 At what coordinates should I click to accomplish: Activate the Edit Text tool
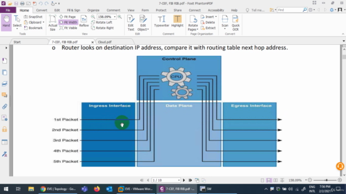pos(131,23)
